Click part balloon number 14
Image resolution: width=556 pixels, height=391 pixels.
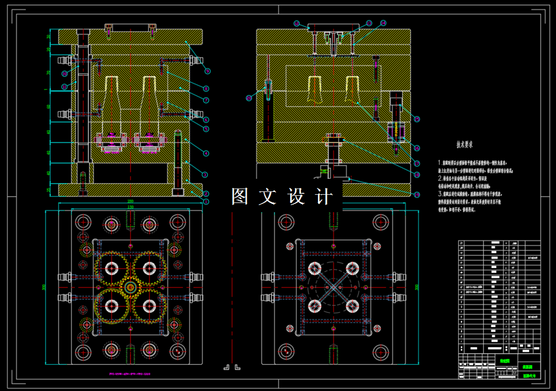(383, 23)
